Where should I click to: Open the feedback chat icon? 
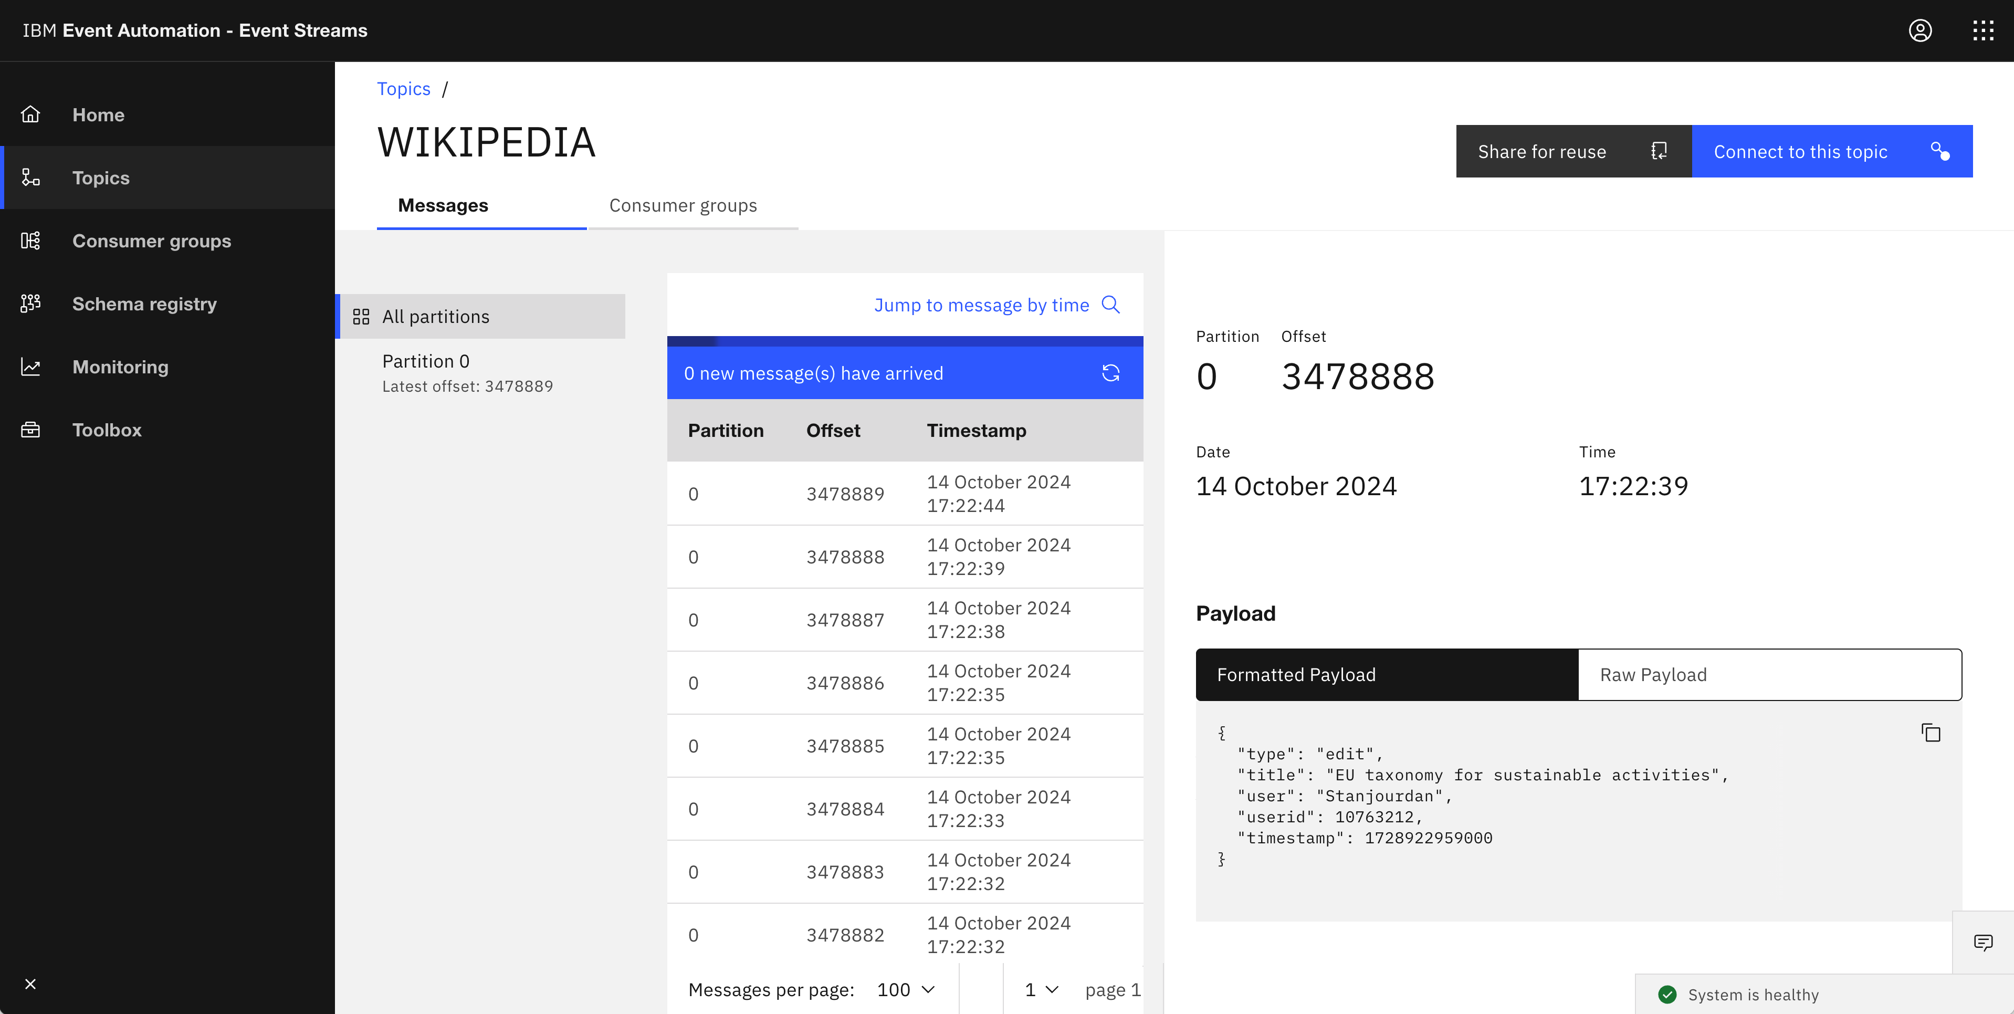(x=1982, y=942)
